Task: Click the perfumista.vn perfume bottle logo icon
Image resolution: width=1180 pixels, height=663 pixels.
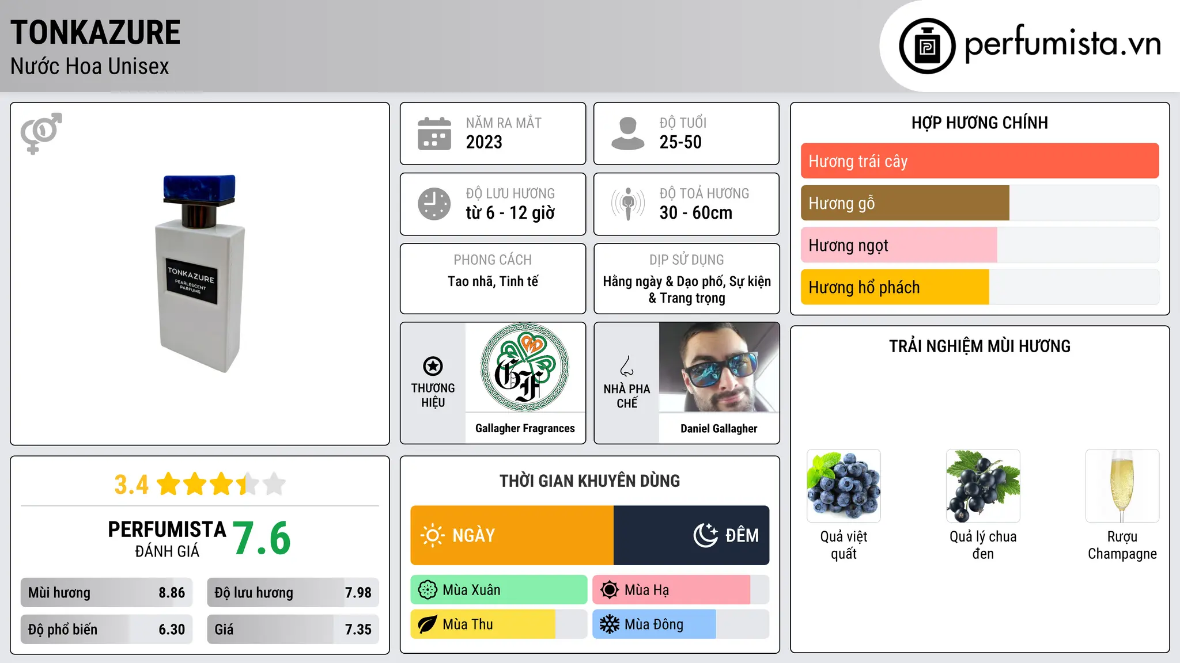Action: [927, 46]
